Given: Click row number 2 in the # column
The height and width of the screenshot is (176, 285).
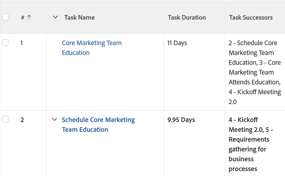Looking at the screenshot, I should (22, 120).
